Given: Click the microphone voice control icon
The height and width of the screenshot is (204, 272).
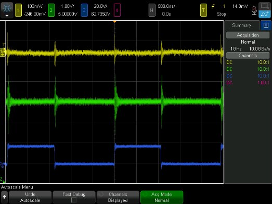Looking at the screenshot, I should pyautogui.click(x=254, y=11).
